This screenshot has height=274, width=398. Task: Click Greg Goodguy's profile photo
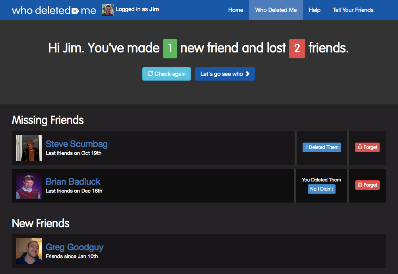pos(29,251)
